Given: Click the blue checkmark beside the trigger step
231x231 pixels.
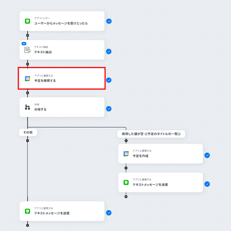Looking at the screenshot, I should [109, 21].
